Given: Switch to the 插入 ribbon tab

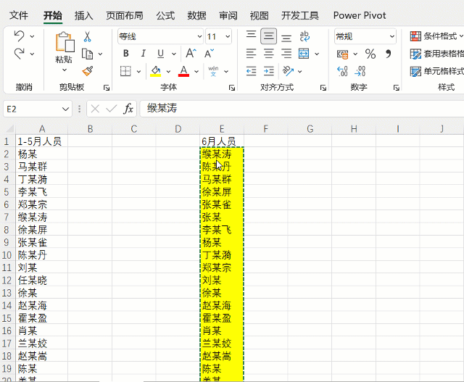Looking at the screenshot, I should point(84,15).
